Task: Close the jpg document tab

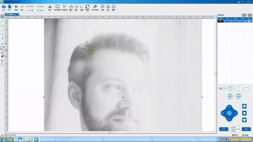Action: [18, 15]
